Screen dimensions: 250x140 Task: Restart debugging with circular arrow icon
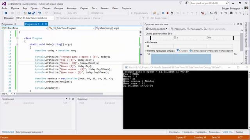pyautogui.click(x=172, y=13)
